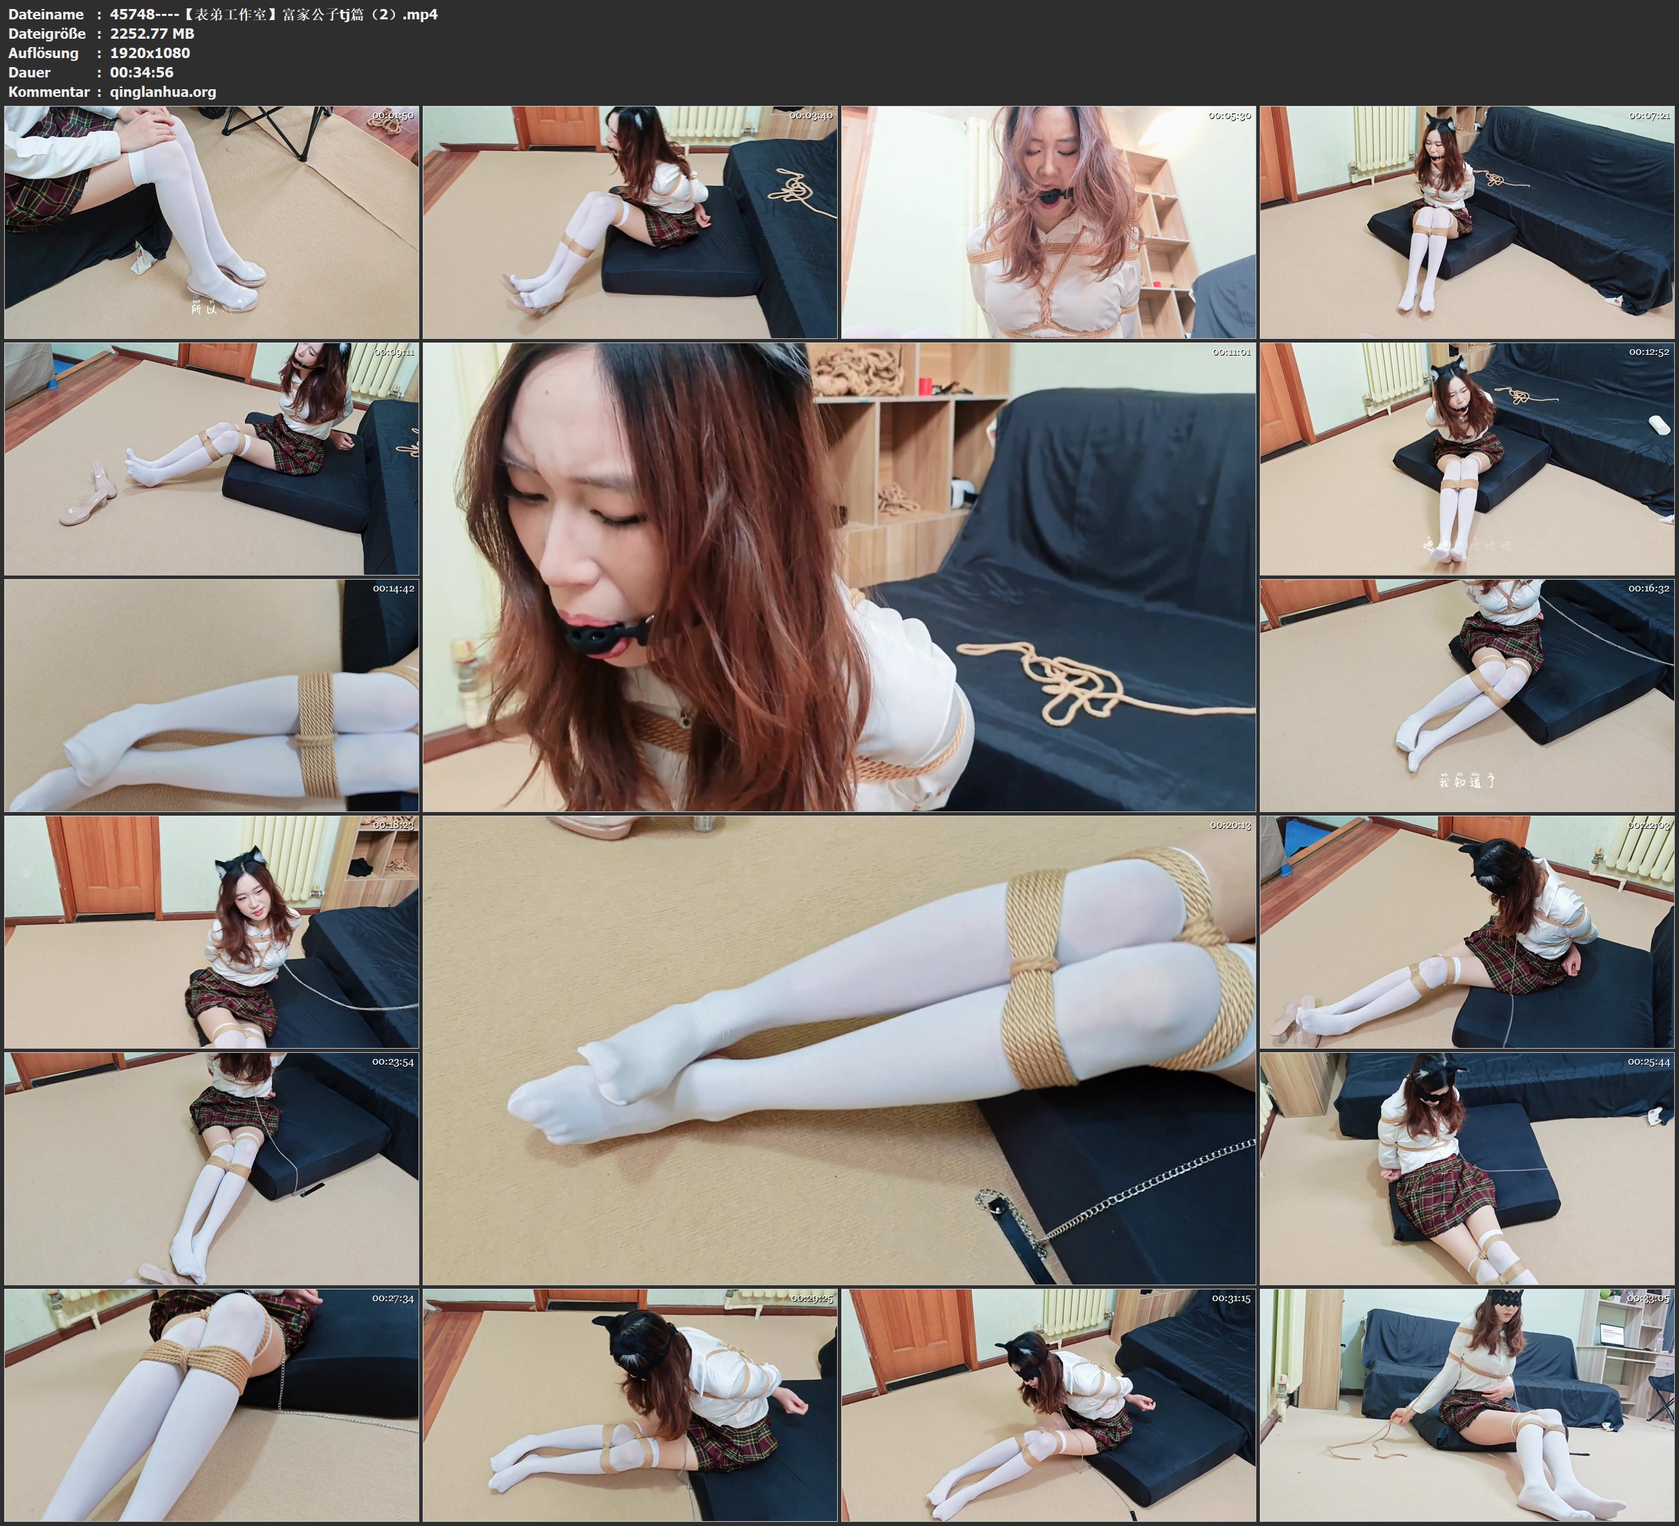
Task: Click the 00:34:56 Dauer duration value
Action: (143, 73)
